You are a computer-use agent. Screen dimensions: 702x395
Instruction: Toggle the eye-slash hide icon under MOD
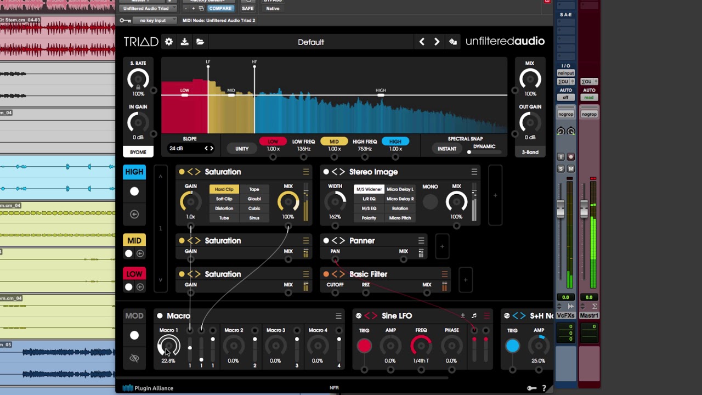134,358
